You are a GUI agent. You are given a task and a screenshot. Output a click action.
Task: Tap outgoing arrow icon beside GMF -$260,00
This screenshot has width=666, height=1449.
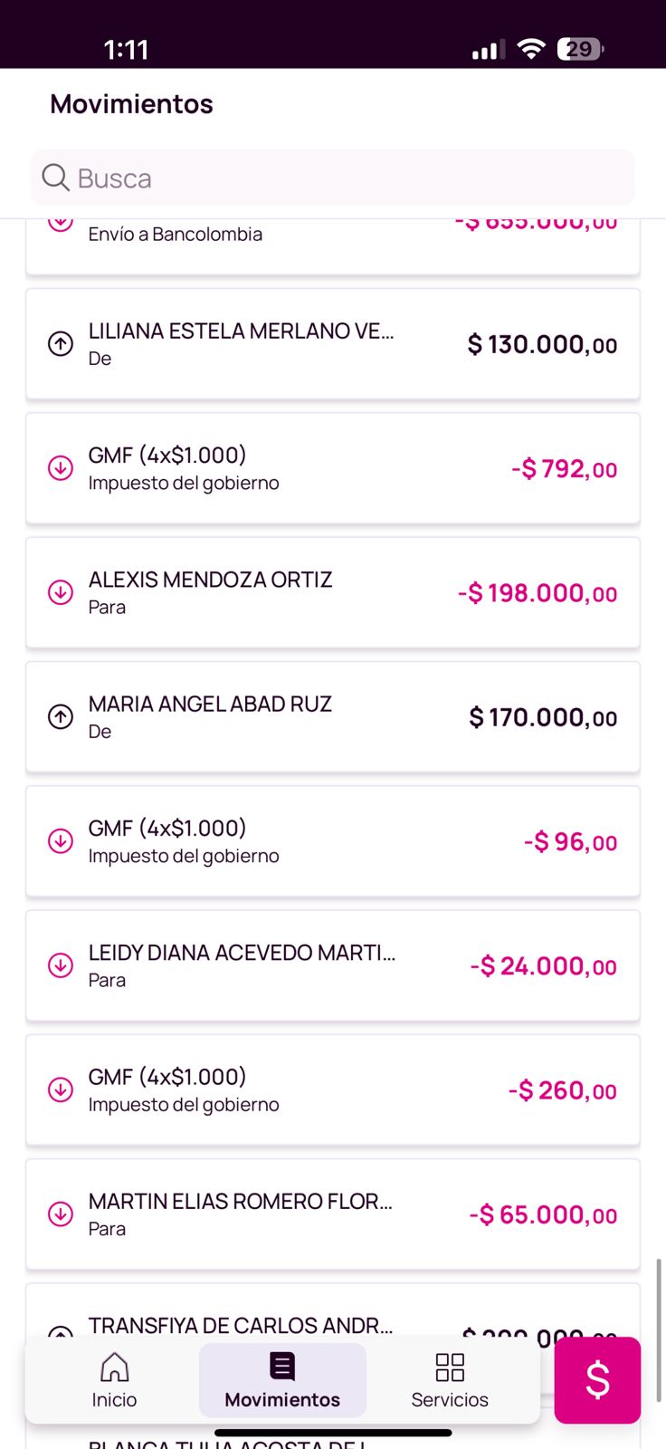(61, 1089)
